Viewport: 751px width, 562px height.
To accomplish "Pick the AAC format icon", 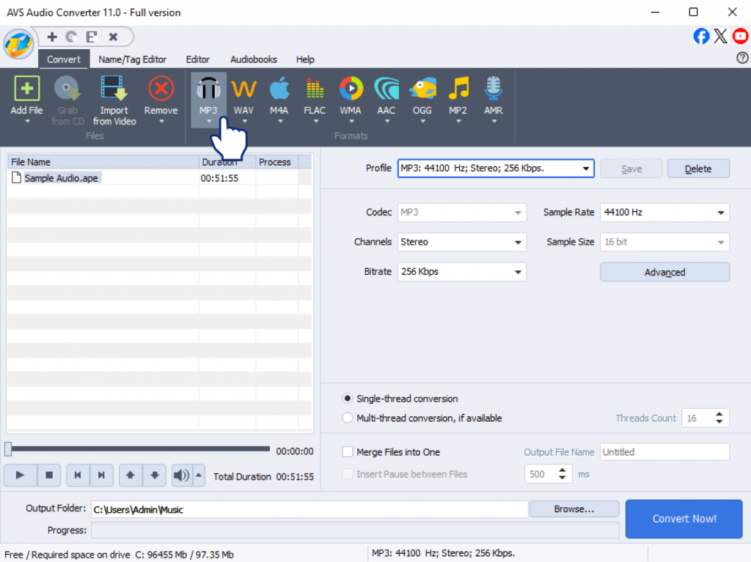I will coord(386,89).
